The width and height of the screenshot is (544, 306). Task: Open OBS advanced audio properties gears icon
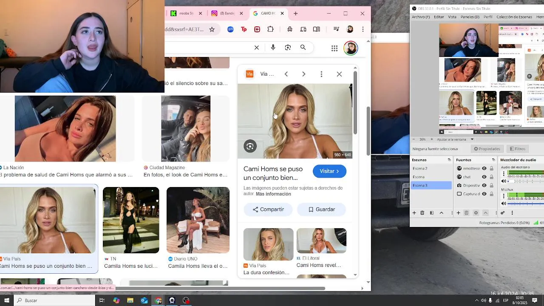(503, 213)
